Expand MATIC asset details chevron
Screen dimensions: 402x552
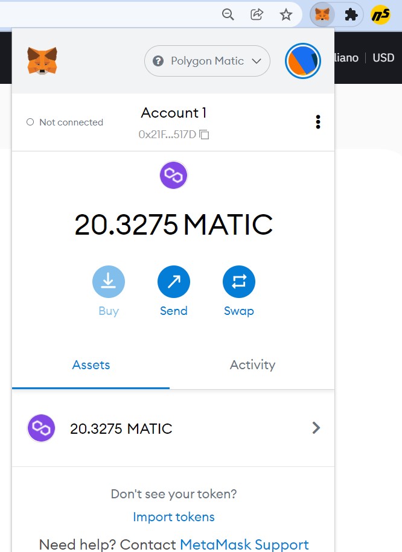pyautogui.click(x=316, y=428)
